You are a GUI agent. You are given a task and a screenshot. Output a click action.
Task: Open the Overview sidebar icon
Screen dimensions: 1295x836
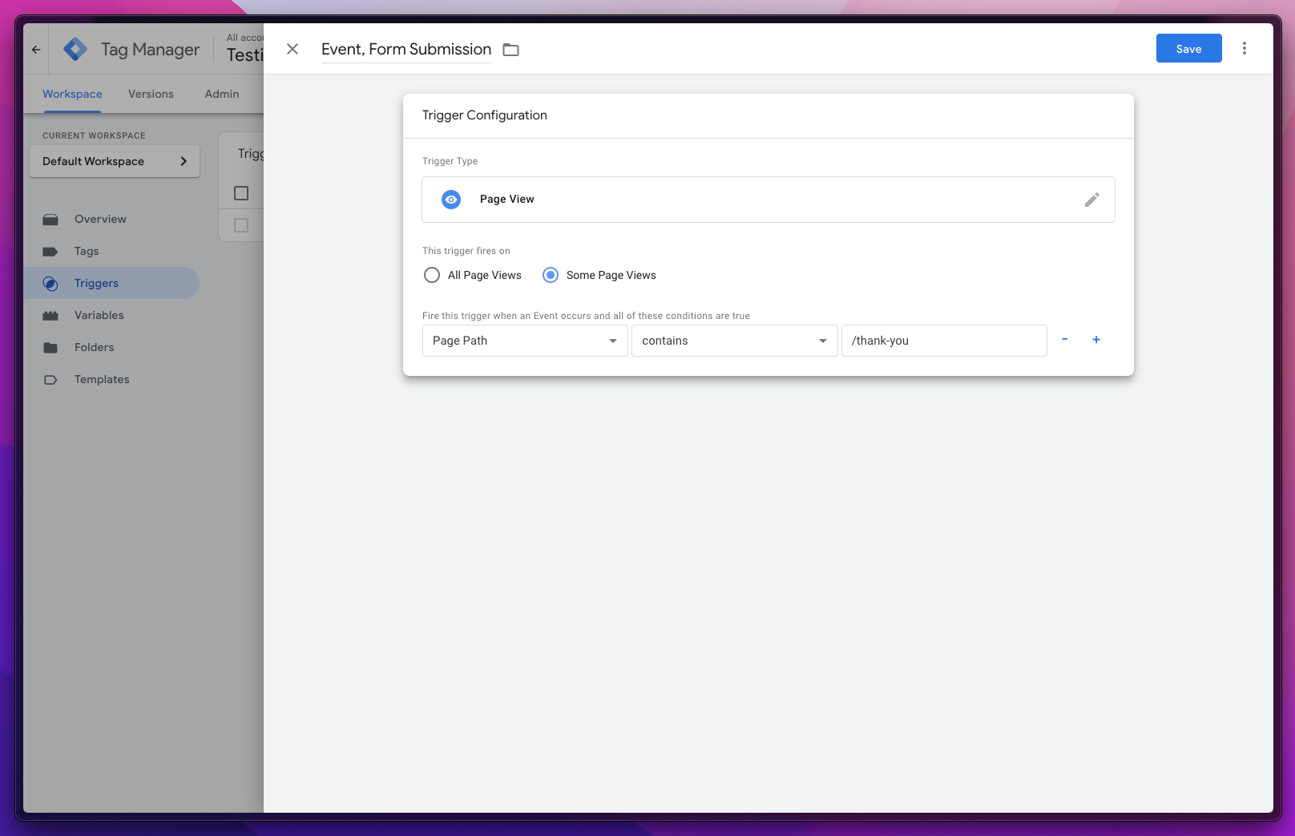pos(51,219)
